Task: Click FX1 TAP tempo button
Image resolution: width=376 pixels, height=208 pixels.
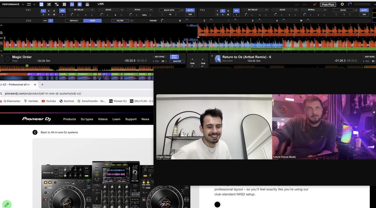Action: 190,14
